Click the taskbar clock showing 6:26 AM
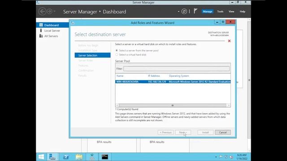 click(242, 157)
